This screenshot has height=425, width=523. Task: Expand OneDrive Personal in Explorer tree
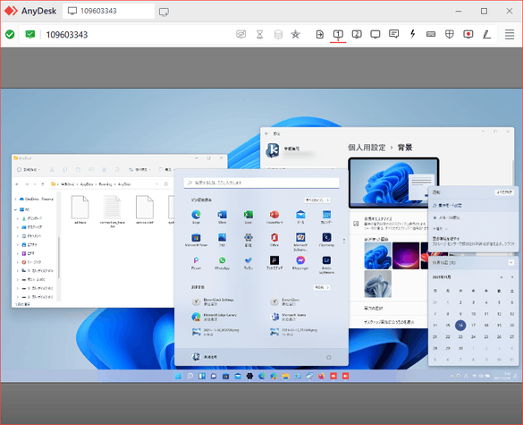point(16,199)
